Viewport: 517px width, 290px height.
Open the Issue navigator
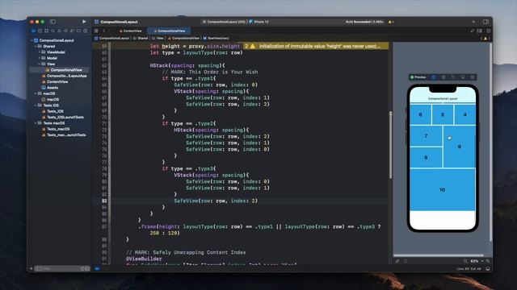pos(59,31)
